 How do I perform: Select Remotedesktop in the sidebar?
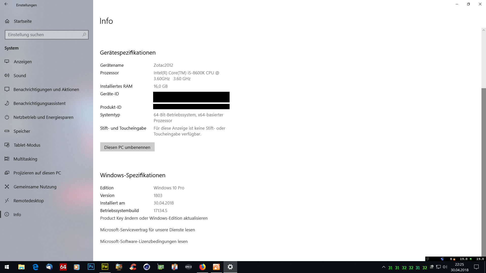coord(29,201)
